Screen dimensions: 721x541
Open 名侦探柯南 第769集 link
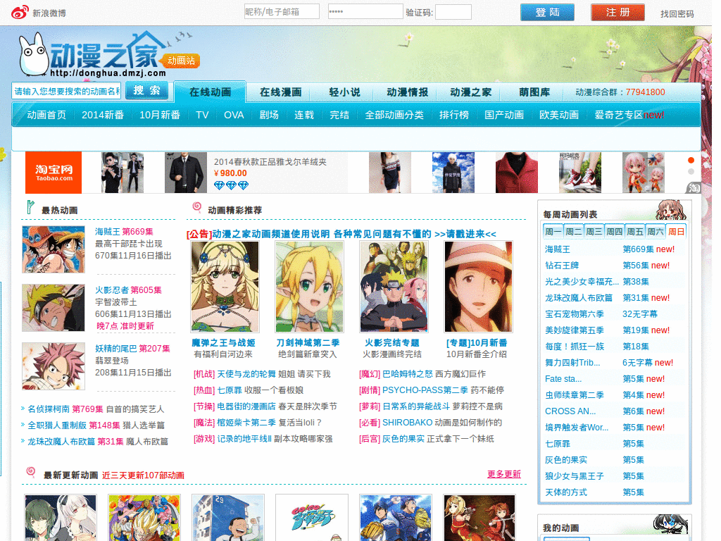(x=65, y=409)
